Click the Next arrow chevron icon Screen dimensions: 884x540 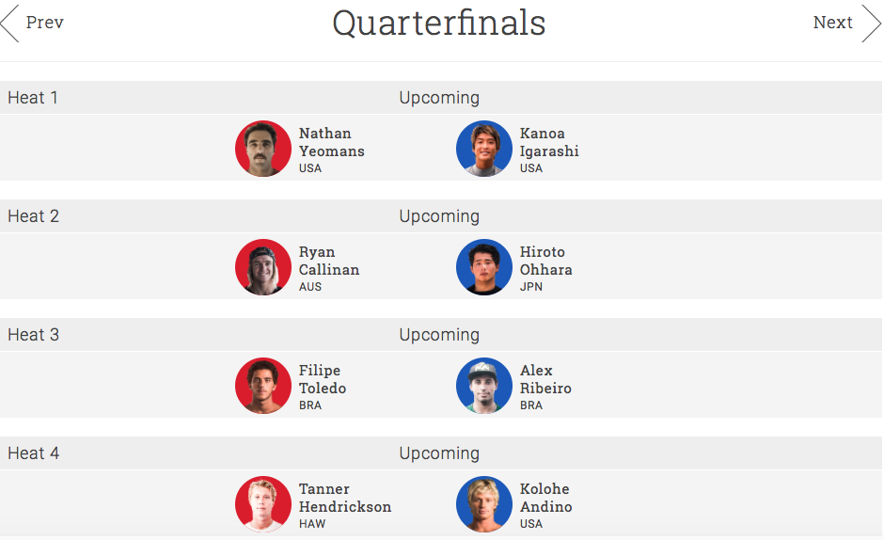(872, 23)
